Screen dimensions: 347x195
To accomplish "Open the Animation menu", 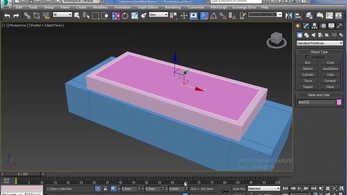I will (x=123, y=7).
